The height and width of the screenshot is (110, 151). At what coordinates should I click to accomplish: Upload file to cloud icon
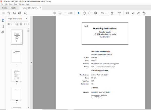pos(14,13)
